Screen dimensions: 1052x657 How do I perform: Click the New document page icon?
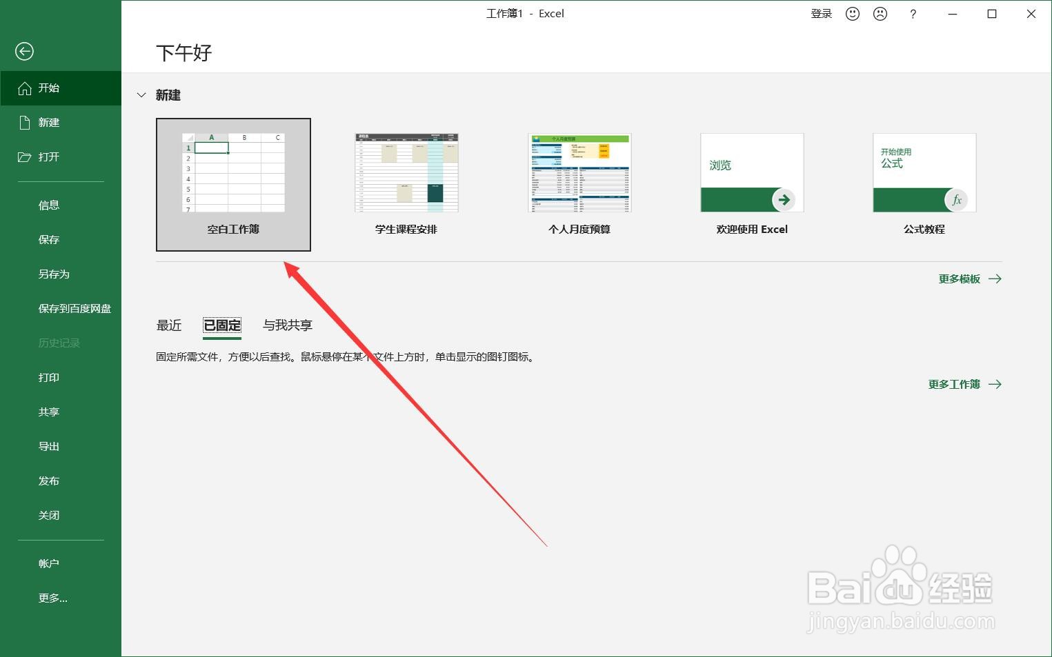pos(25,123)
